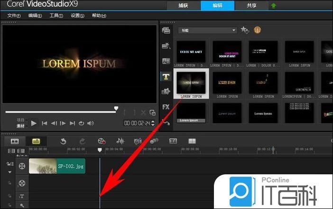Adjust the timecode stepper arrows
The height and width of the screenshot is (209, 333).
(153, 123)
